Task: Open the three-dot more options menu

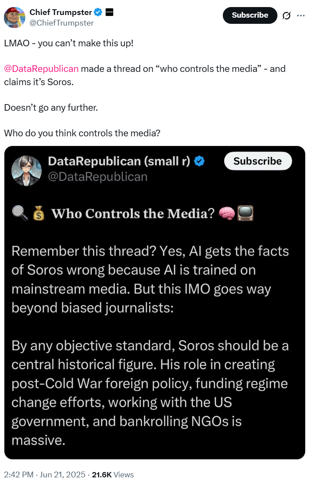Action: [x=301, y=15]
